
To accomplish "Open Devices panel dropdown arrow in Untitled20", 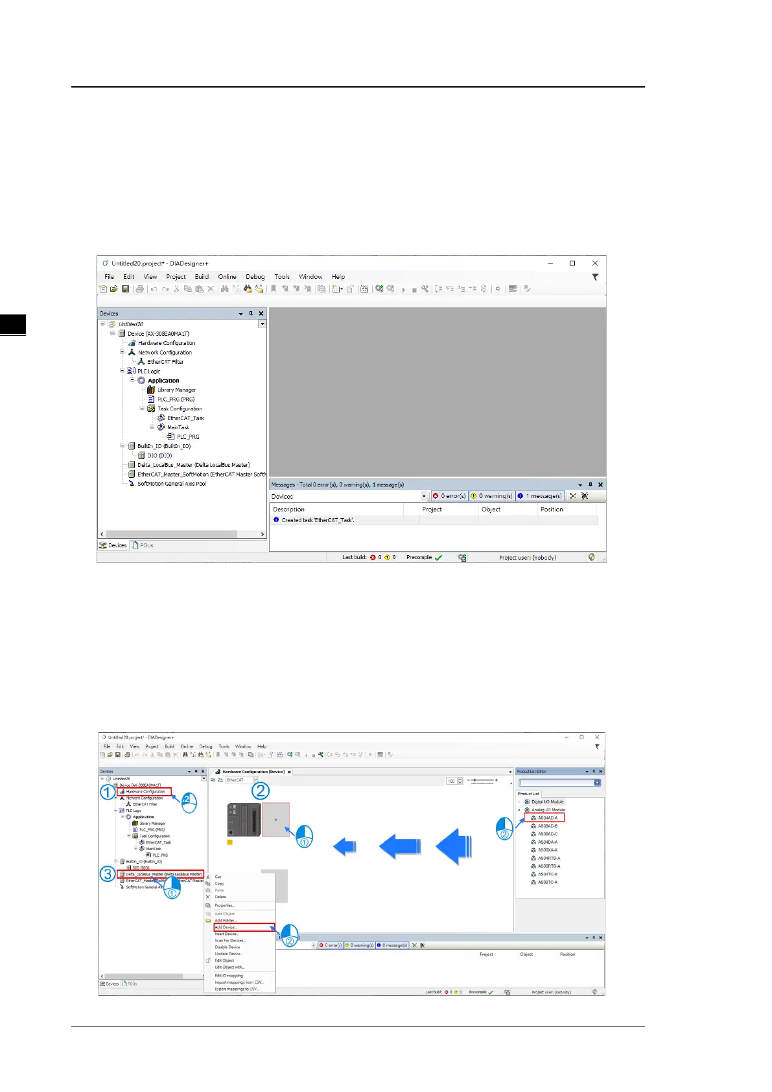I will [x=240, y=313].
